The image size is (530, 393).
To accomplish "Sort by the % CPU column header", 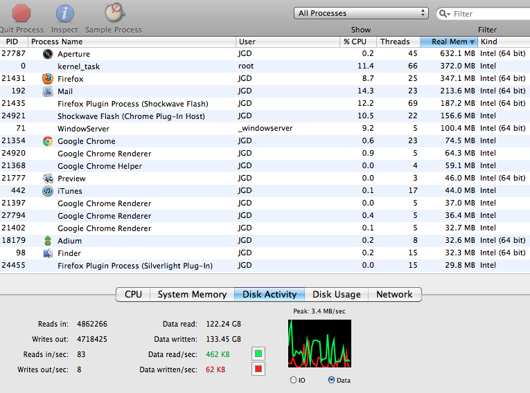I will click(x=358, y=42).
